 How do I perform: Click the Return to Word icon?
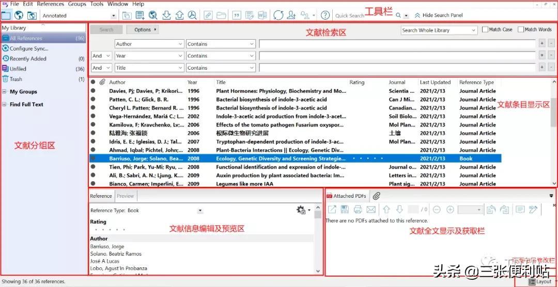(x=262, y=15)
